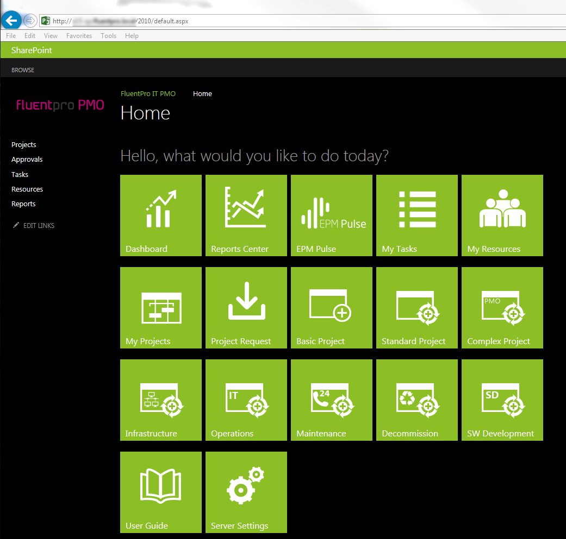
Task: Open the User Guide tile
Action: pyautogui.click(x=160, y=492)
